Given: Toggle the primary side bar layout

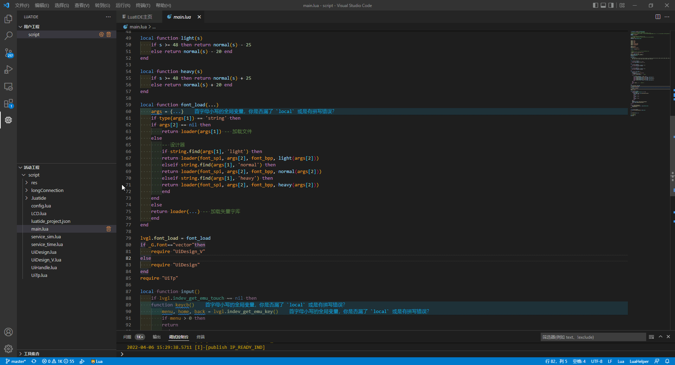Looking at the screenshot, I should 595,5.
